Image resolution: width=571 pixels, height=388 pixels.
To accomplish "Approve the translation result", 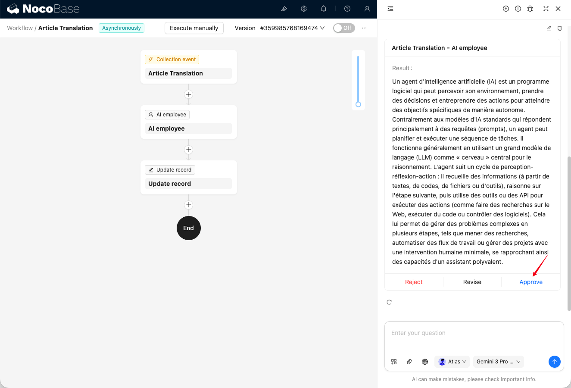I will click(530, 282).
